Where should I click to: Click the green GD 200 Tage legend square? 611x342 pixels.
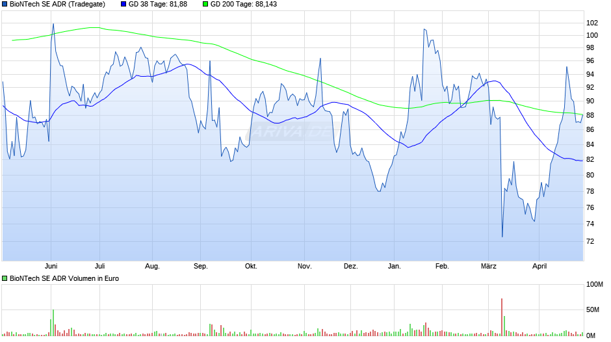pos(205,5)
